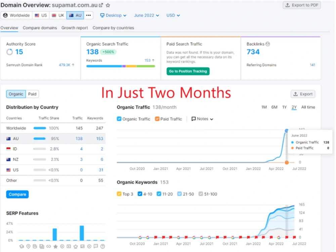Viewport: 336px width, 252px height.
Task: Click the Compare button
Action: 17,194
